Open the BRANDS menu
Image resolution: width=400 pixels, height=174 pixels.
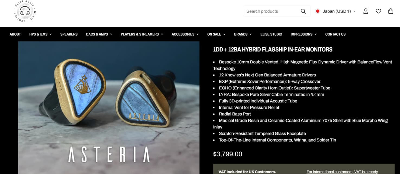(x=243, y=34)
